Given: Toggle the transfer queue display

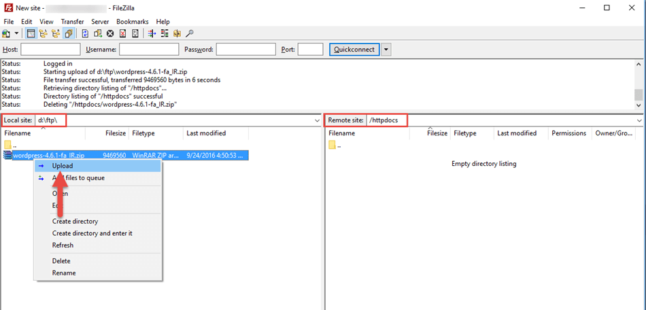Looking at the screenshot, I should pos(69,33).
